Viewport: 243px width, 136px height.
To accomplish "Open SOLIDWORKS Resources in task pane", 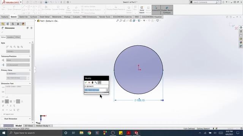I will 241,28.
